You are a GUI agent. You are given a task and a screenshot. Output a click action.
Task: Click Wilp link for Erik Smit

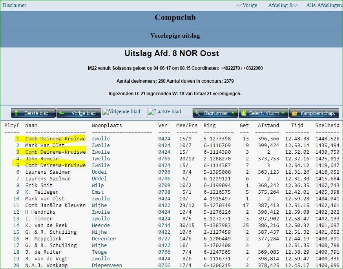point(98,185)
